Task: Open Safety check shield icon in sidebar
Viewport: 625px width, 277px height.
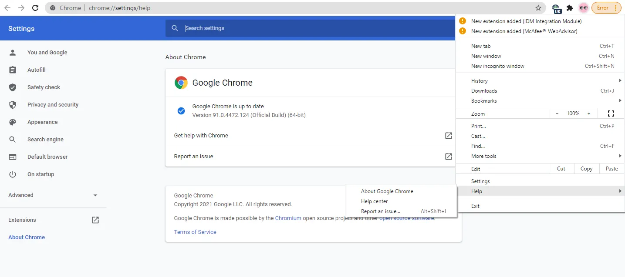Action: pos(13,87)
